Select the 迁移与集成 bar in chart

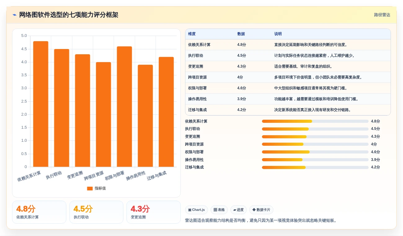click(x=166, y=112)
